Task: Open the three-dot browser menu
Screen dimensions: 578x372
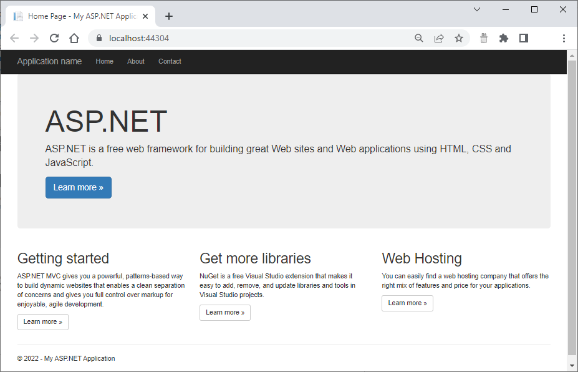Action: click(563, 38)
